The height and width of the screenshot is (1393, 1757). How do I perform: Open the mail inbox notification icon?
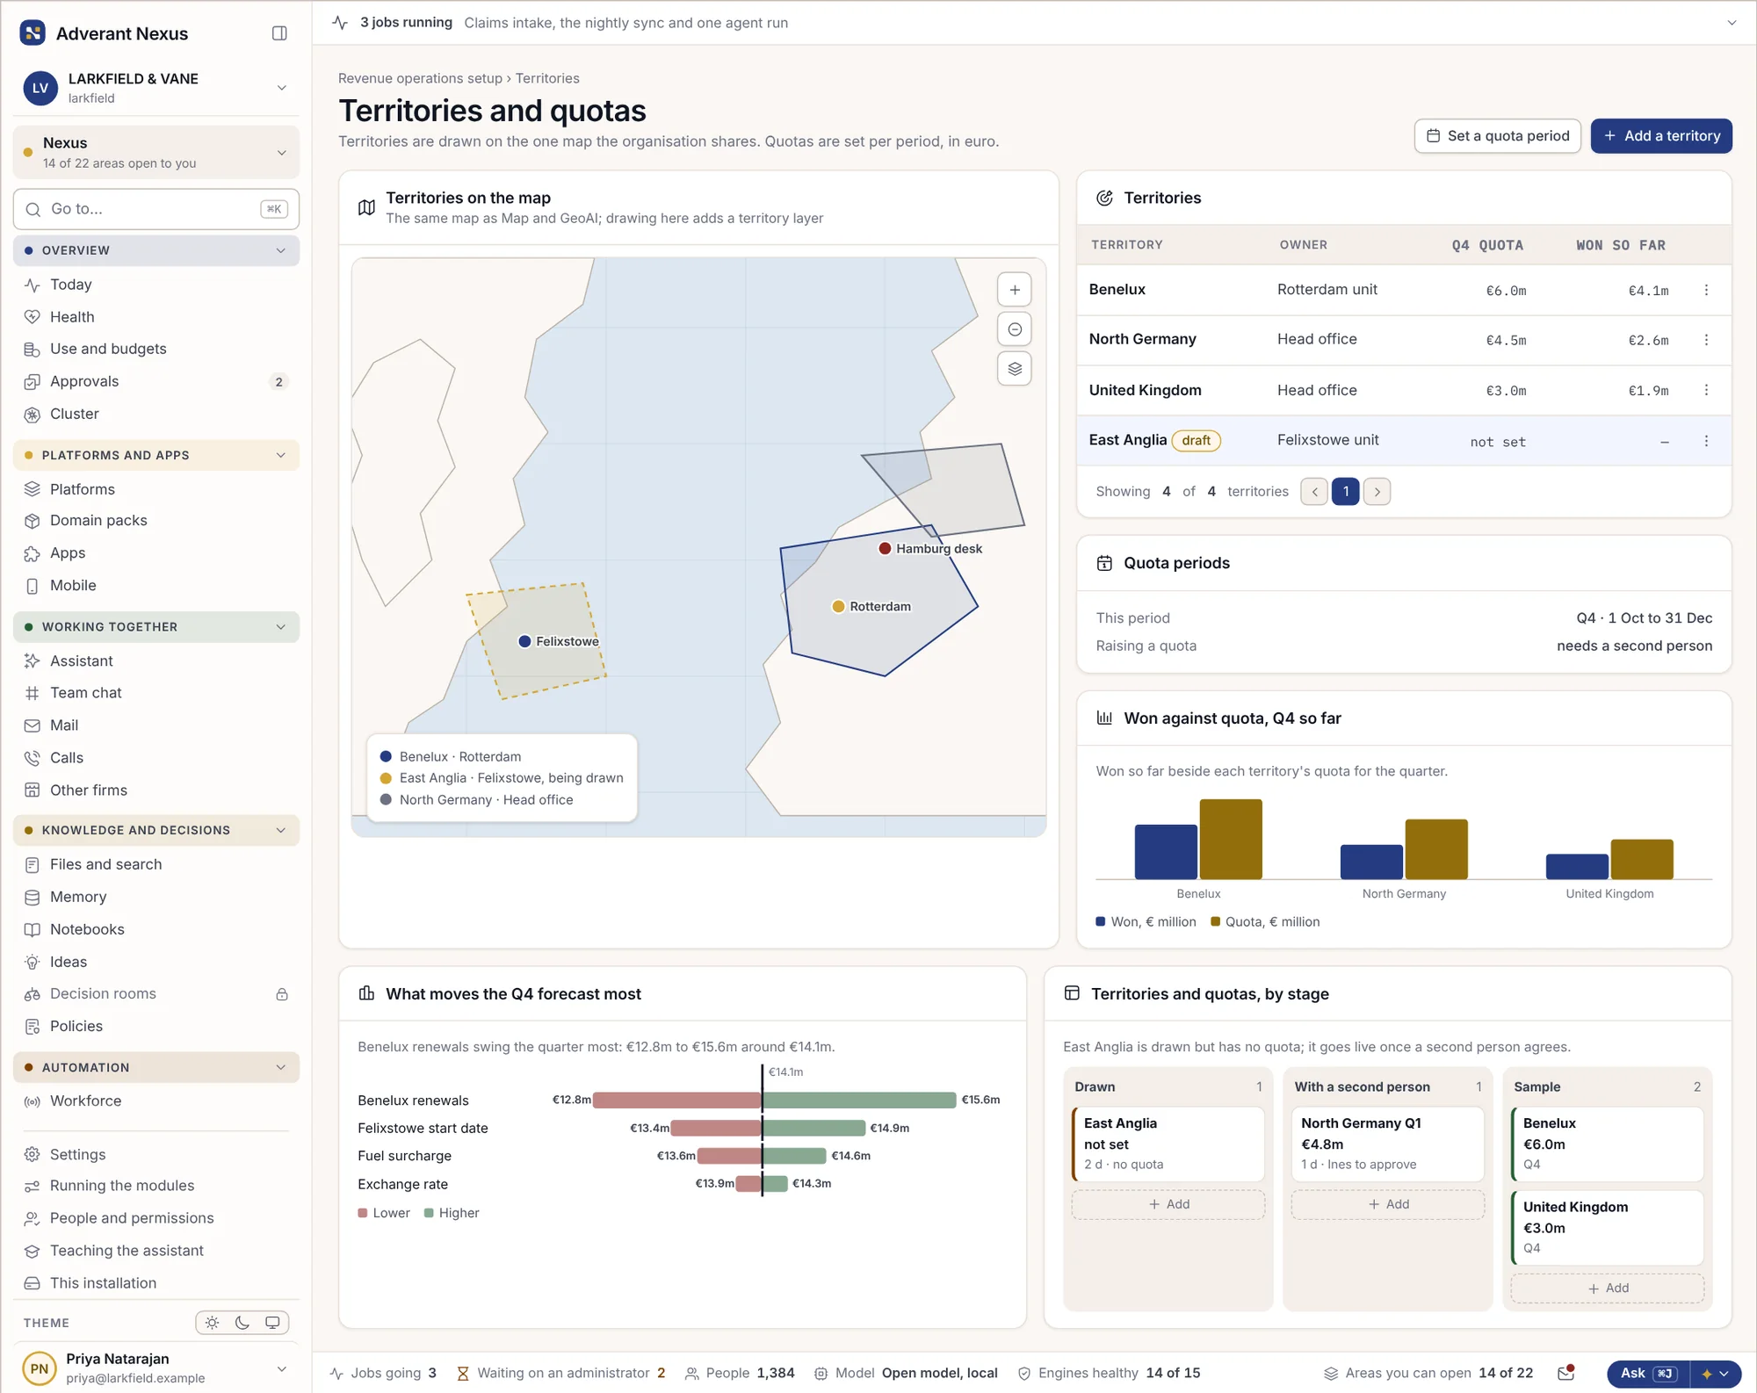(x=1565, y=1373)
